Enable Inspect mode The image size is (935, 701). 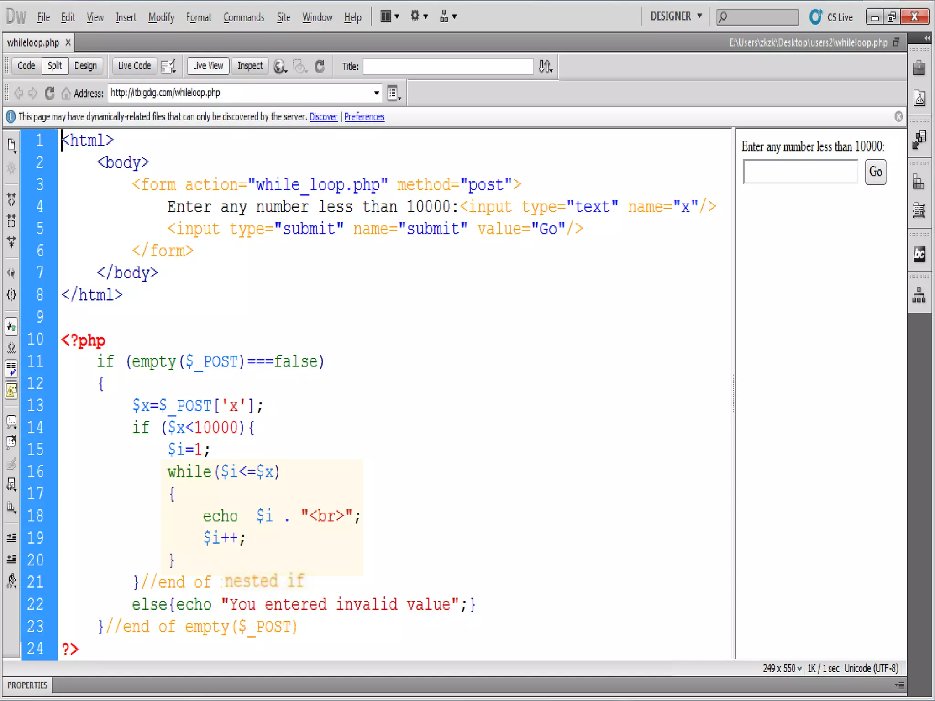(x=250, y=66)
